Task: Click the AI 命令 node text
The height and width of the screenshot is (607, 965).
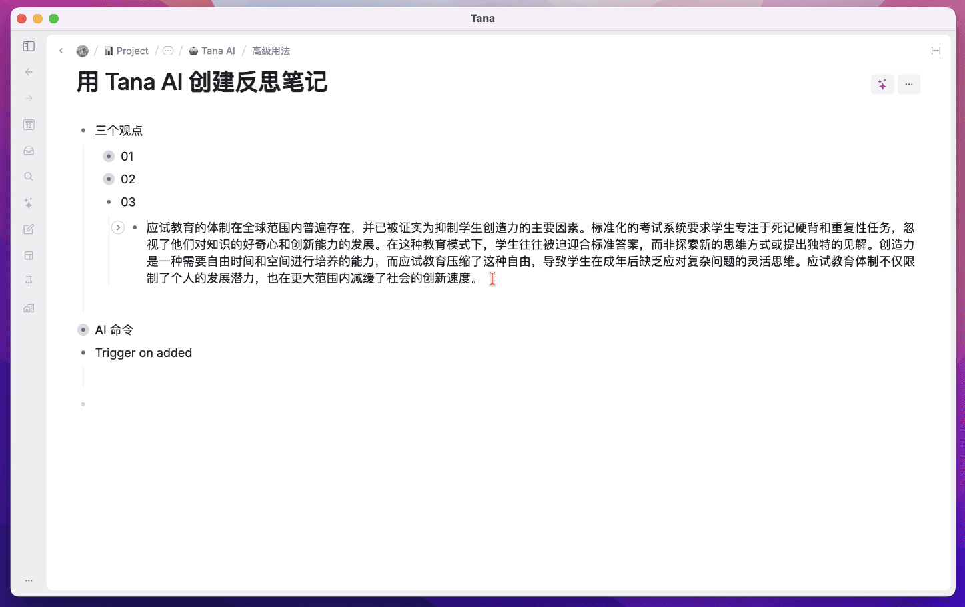Action: click(x=114, y=330)
